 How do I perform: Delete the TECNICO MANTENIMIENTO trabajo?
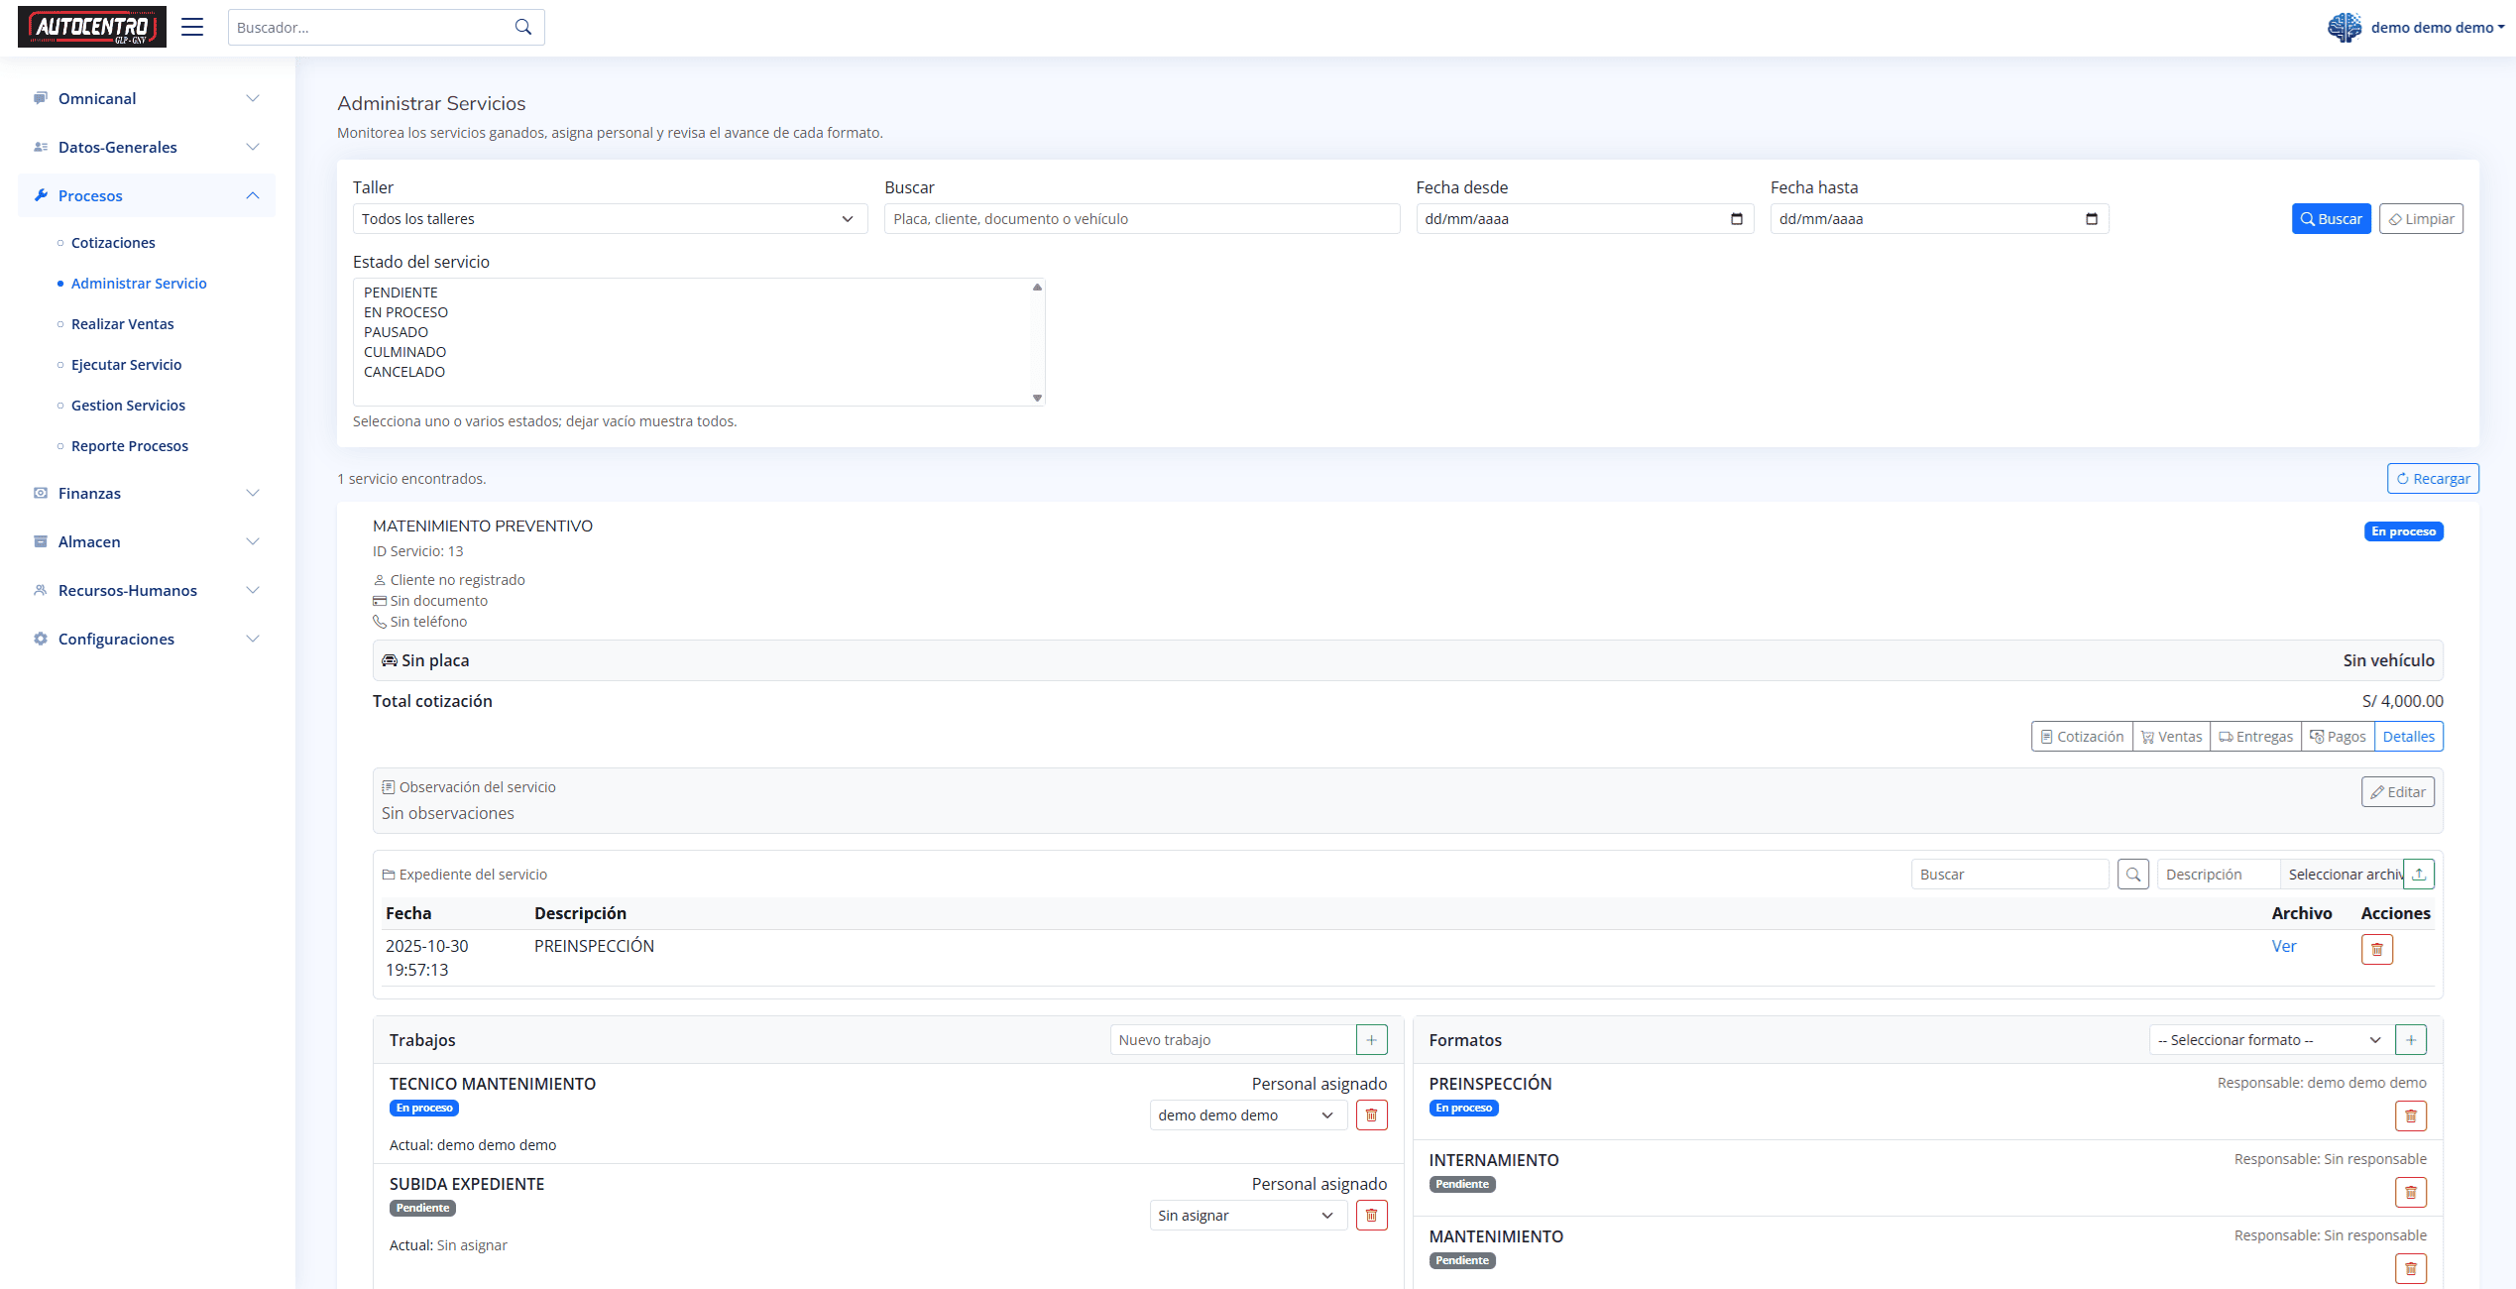(1371, 1114)
